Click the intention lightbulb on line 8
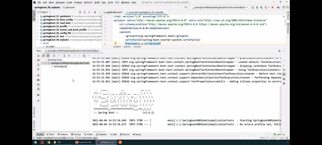 point(115,44)
